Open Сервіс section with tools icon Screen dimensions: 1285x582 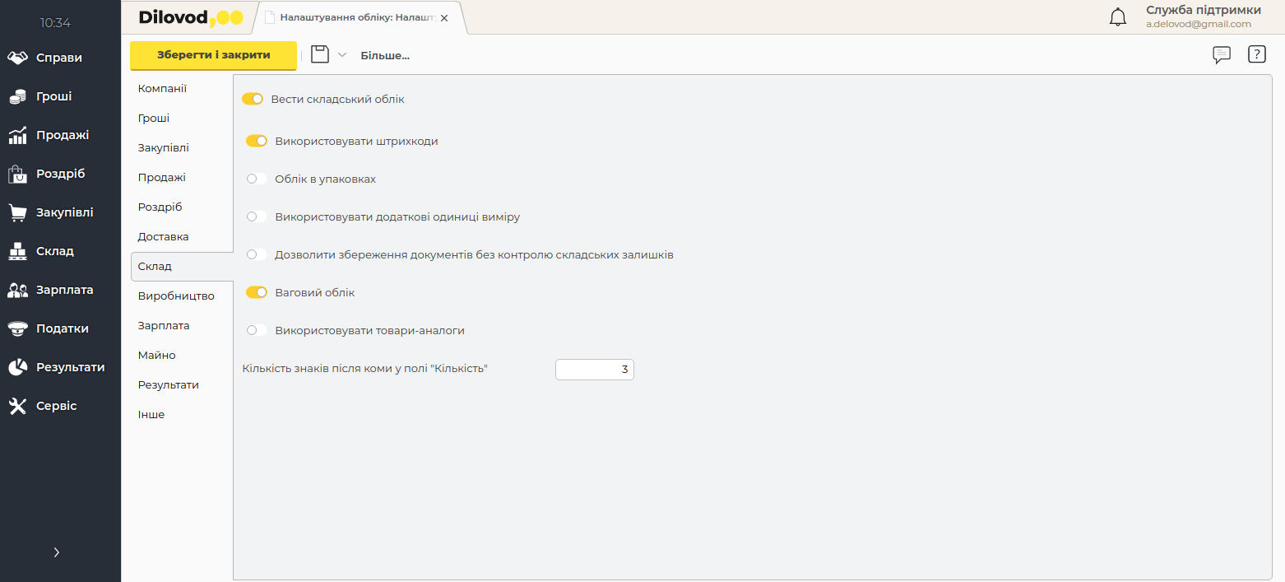pos(56,406)
